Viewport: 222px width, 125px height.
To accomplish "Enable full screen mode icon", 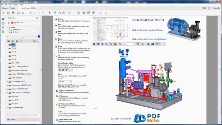I will click(x=88, y=13).
